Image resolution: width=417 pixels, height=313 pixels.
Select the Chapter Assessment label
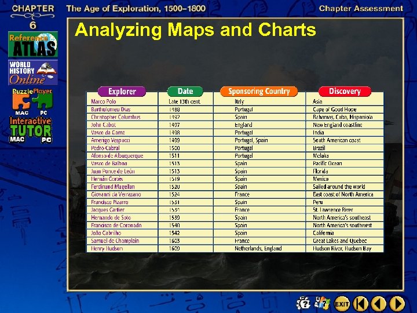(361, 9)
